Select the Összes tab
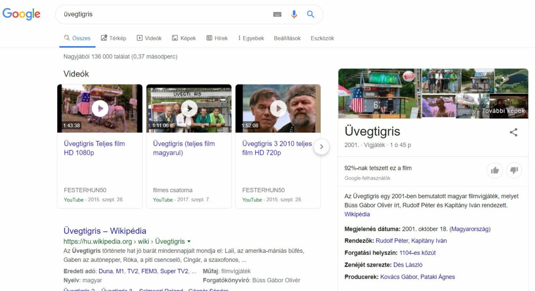Viewport: 535px width, 291px height. [x=77, y=38]
